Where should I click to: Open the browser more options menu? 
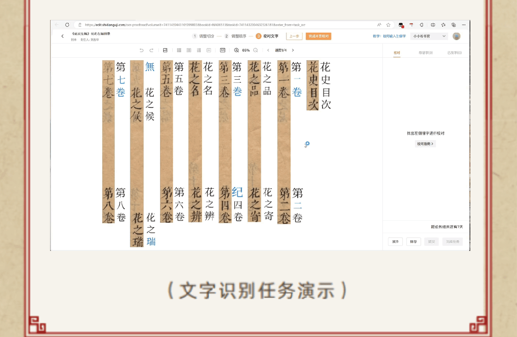click(x=464, y=25)
